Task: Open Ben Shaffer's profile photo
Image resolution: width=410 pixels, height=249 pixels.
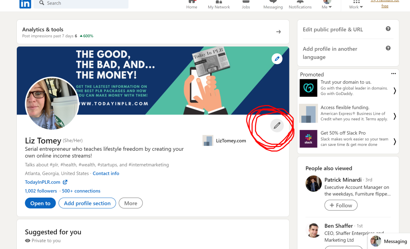Action: click(314, 231)
